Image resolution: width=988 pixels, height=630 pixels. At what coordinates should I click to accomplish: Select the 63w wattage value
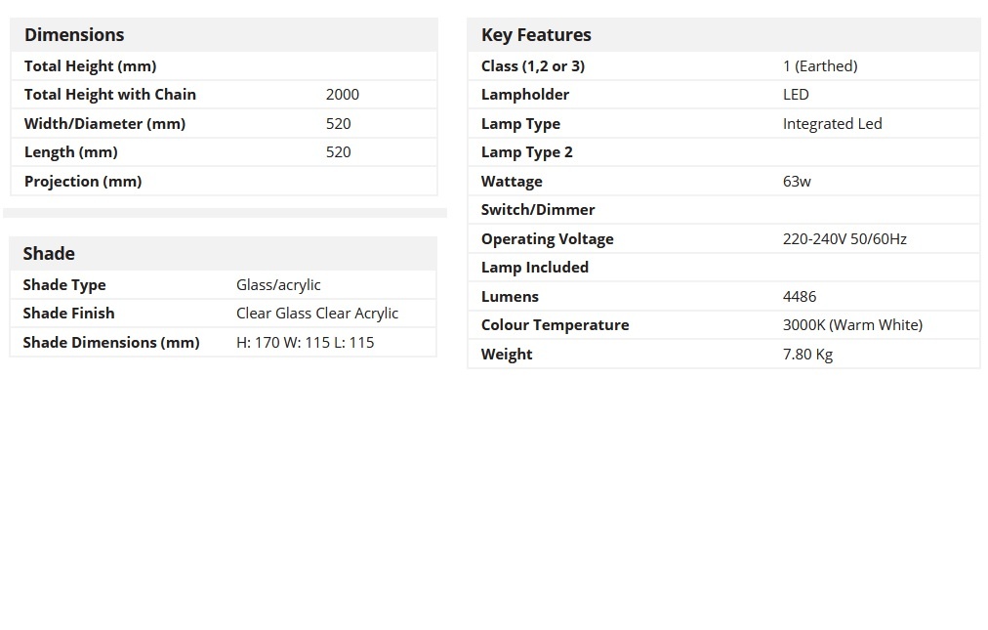click(797, 182)
